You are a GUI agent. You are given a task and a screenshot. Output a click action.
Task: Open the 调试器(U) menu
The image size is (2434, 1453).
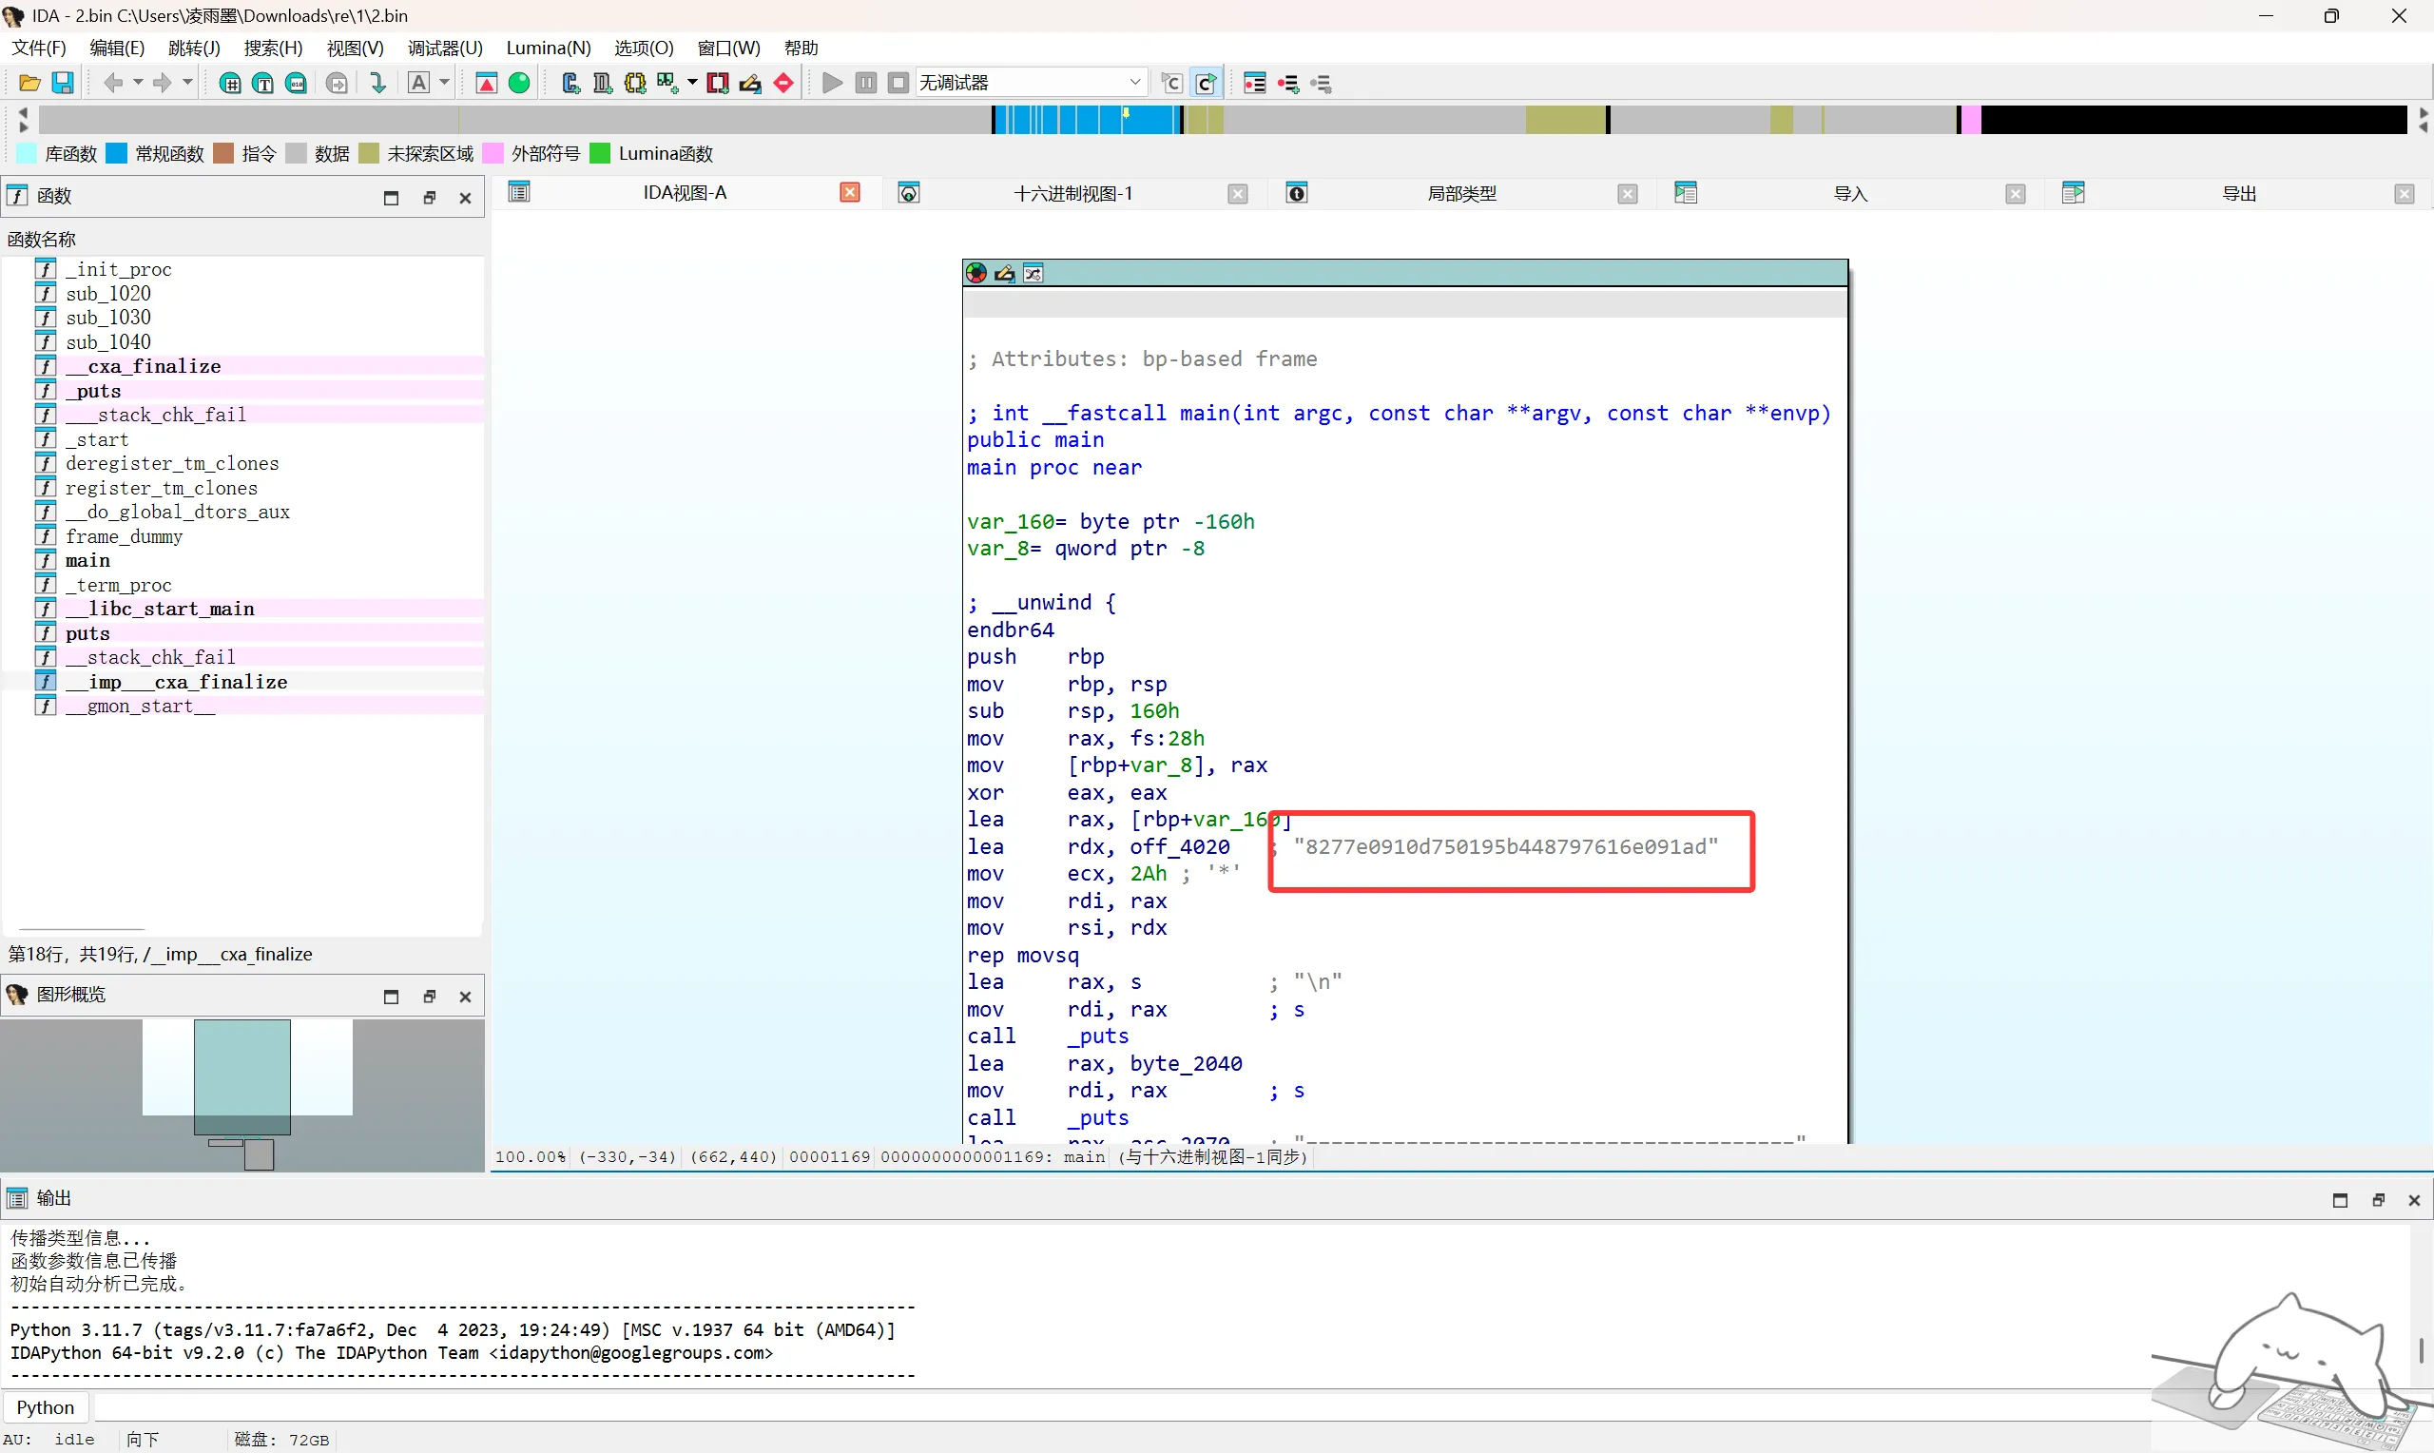(x=445, y=48)
